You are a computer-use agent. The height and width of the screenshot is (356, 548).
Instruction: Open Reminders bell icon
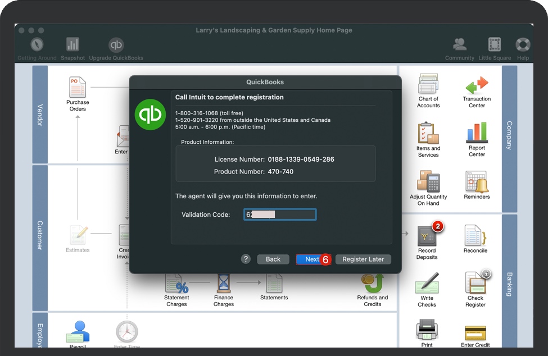tap(477, 182)
